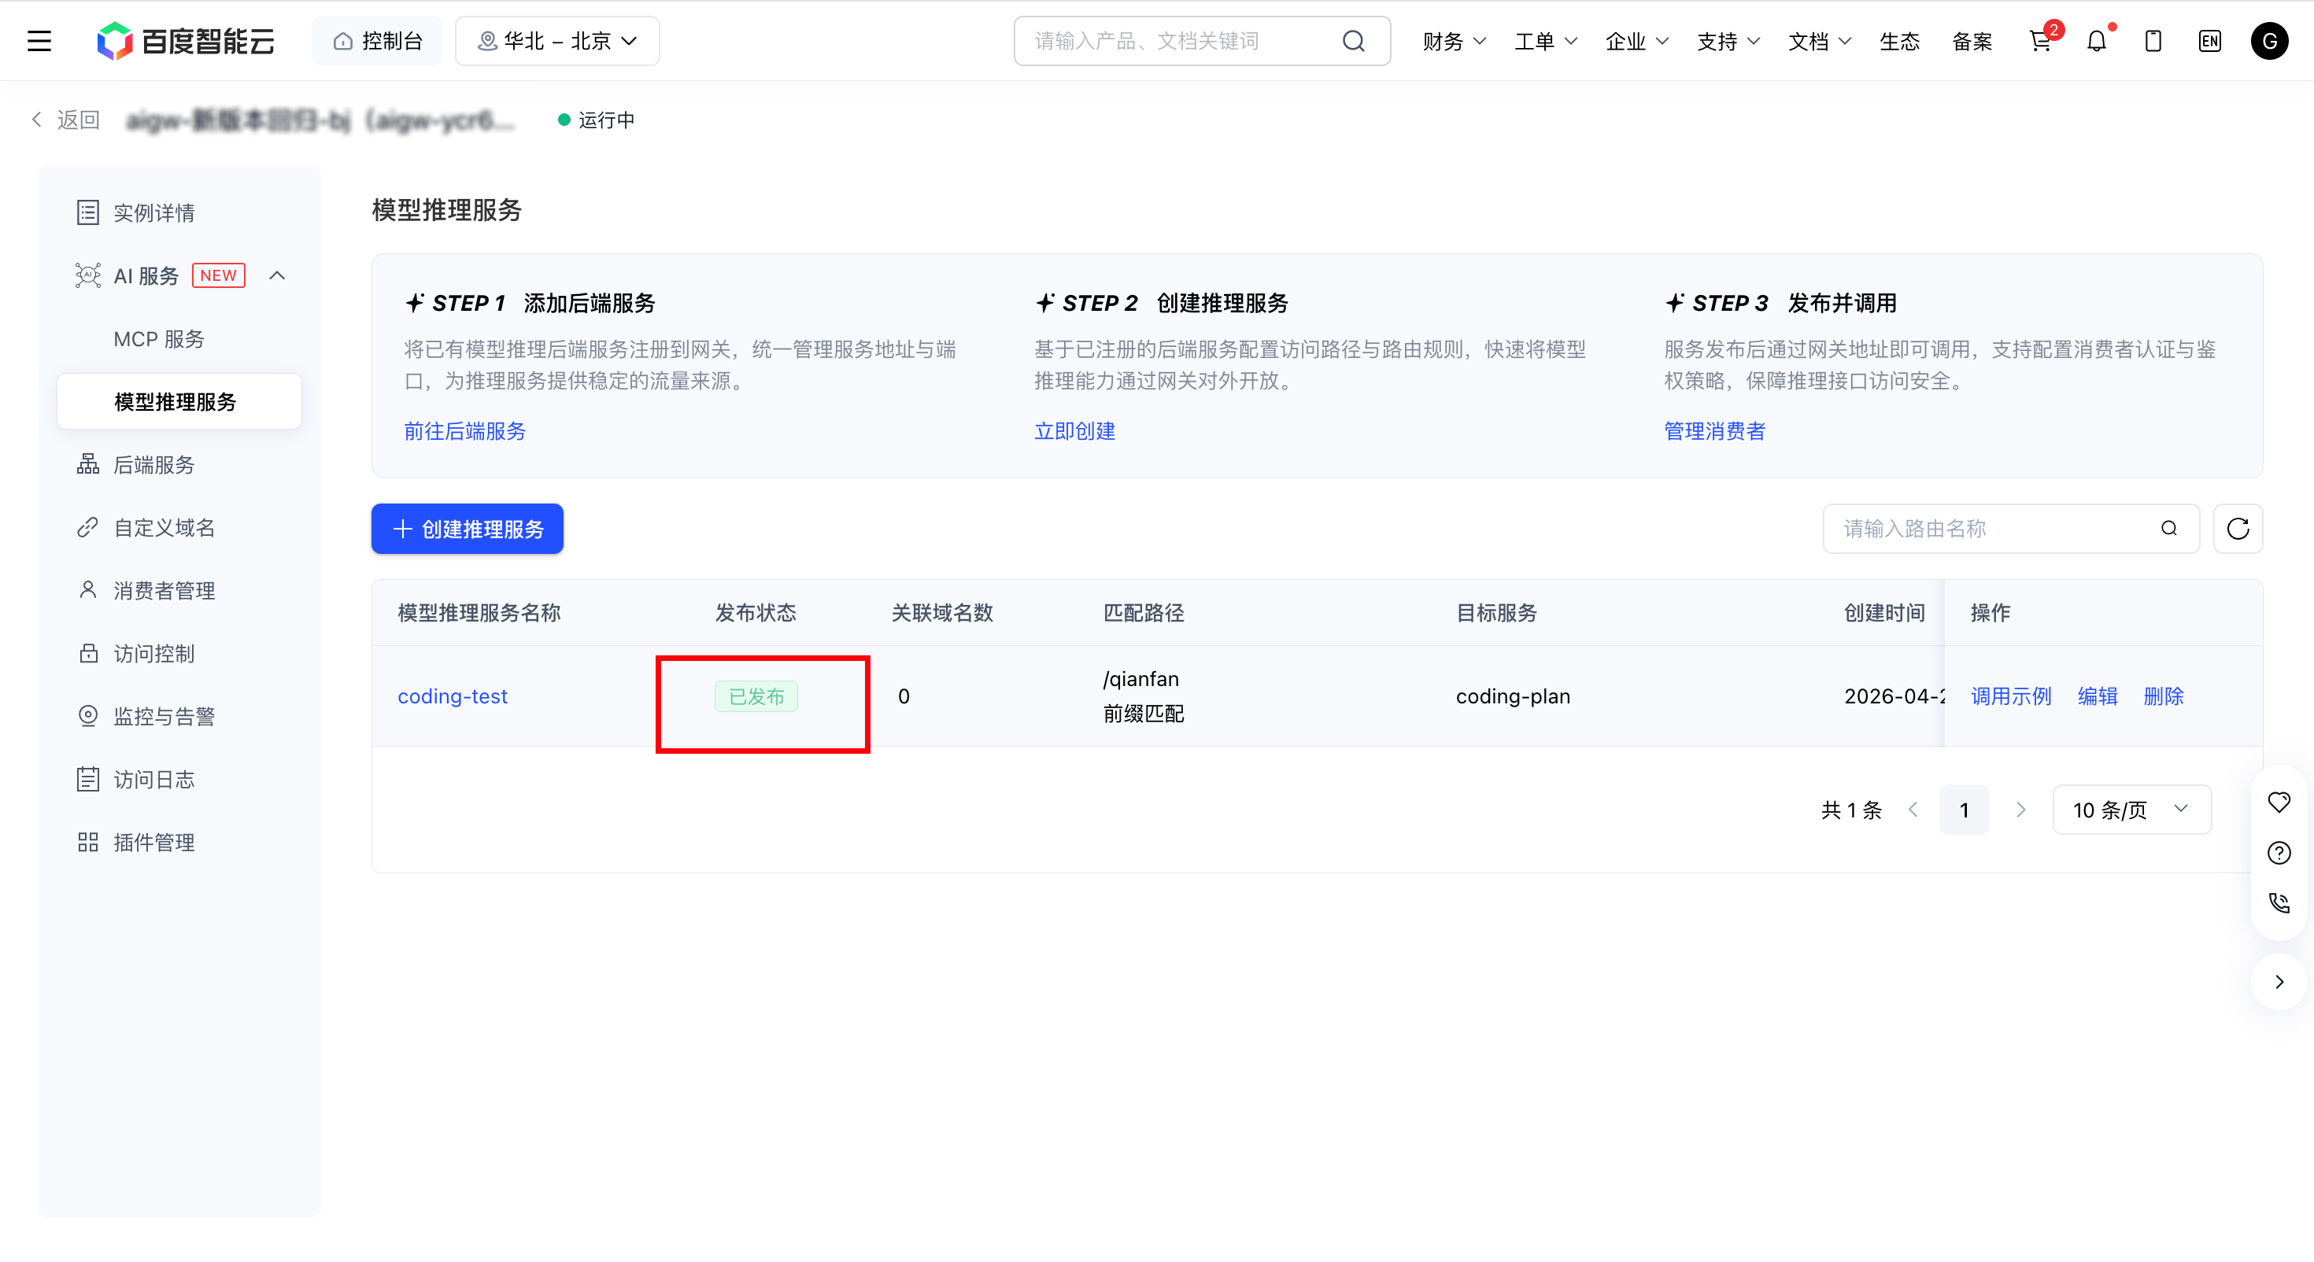Follow the 立即创建 link
This screenshot has height=1262, width=2314.
(x=1074, y=431)
